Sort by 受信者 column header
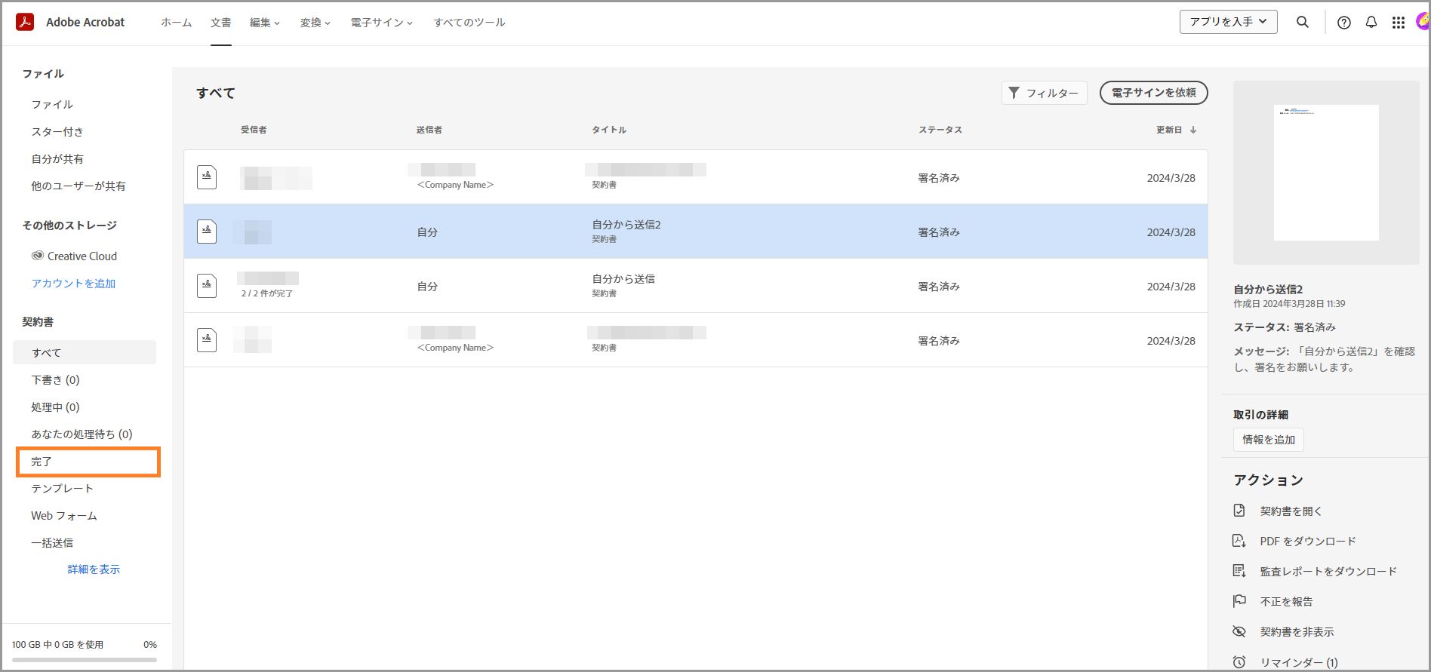Image resolution: width=1431 pixels, height=672 pixels. pos(254,130)
